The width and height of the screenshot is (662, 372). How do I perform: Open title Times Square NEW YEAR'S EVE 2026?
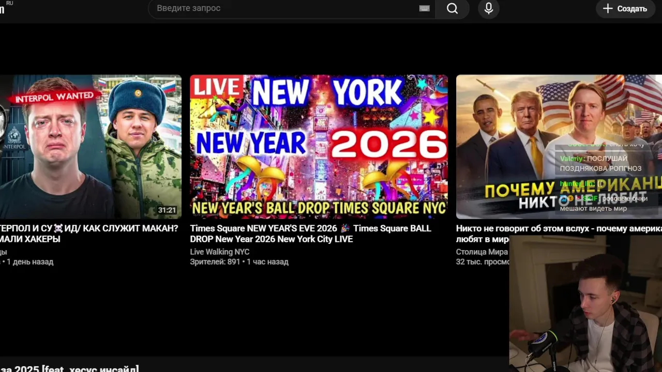click(311, 234)
